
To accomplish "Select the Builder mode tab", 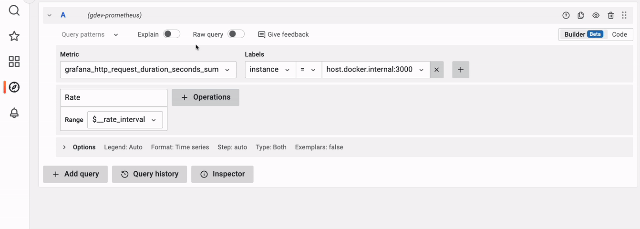I will (x=583, y=34).
